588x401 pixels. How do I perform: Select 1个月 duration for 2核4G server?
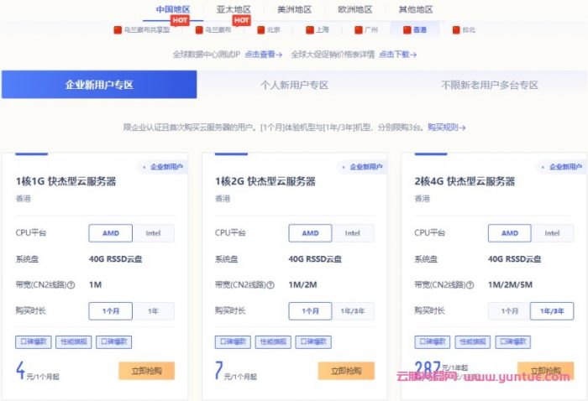coord(509,310)
